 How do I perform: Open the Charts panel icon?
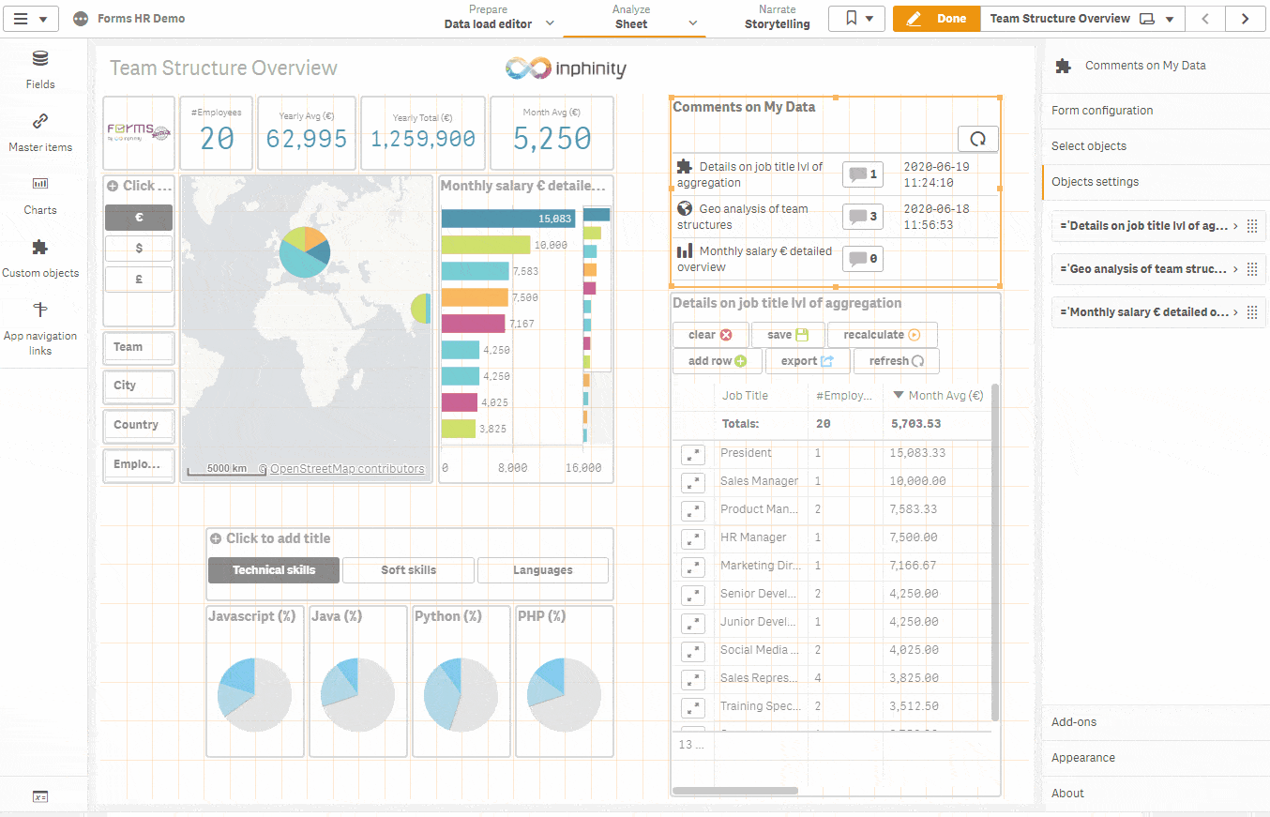(x=40, y=183)
